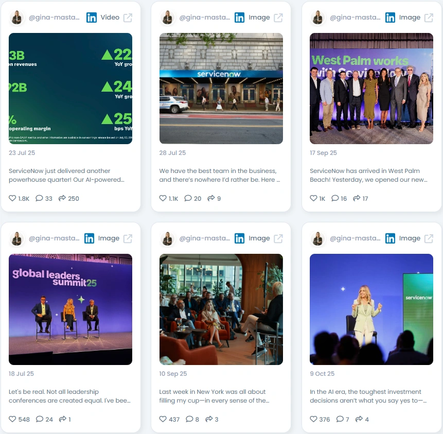Open profile avatar on 28 Jul 25 post
Image resolution: width=443 pixels, height=434 pixels.
[x=167, y=18]
